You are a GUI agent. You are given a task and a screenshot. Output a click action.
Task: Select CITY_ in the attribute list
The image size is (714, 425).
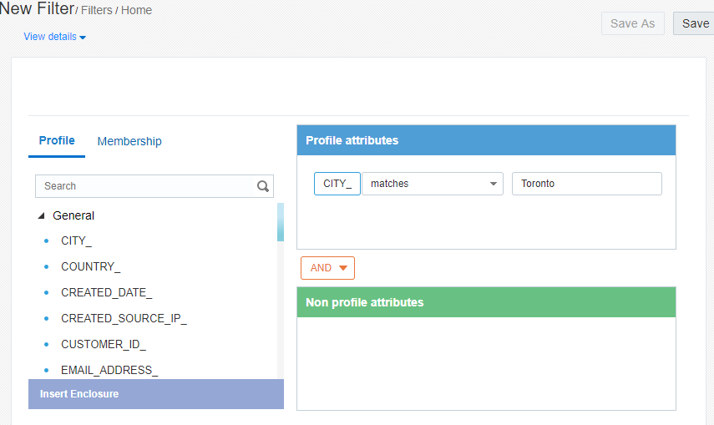coord(76,240)
